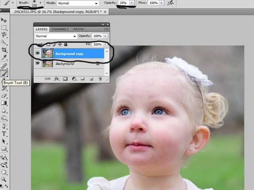
Task: Open the brush Opacity slider arrow
Action: 132,3
